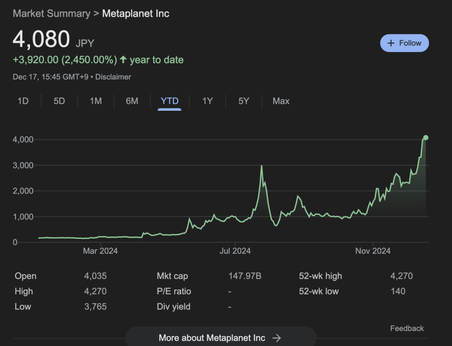Click the 52-wk high value 4,270

tap(402, 276)
